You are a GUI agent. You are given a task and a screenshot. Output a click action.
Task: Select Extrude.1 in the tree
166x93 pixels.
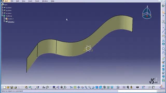11,22
